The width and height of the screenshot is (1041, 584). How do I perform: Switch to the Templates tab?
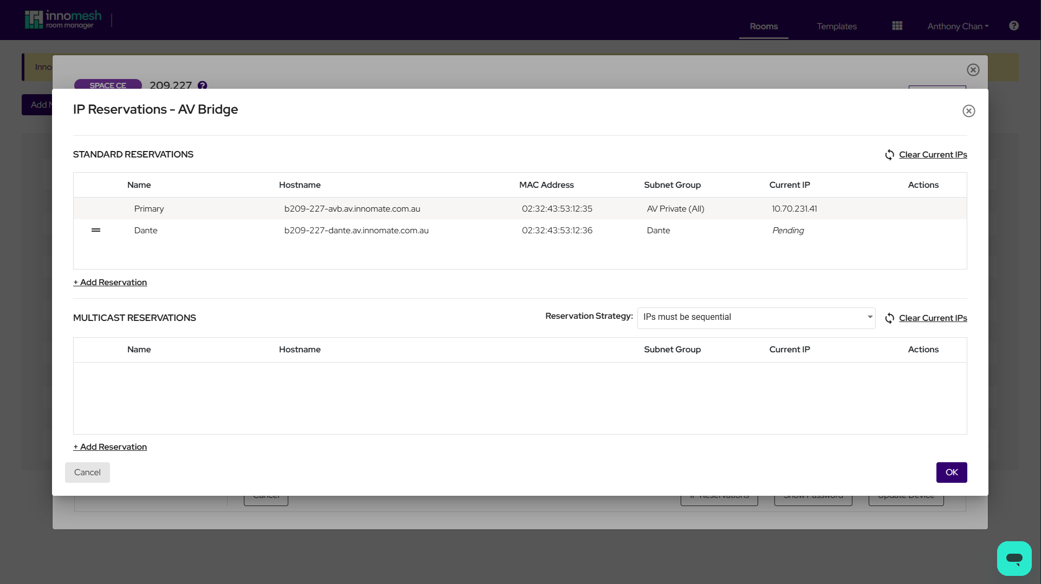pos(836,26)
